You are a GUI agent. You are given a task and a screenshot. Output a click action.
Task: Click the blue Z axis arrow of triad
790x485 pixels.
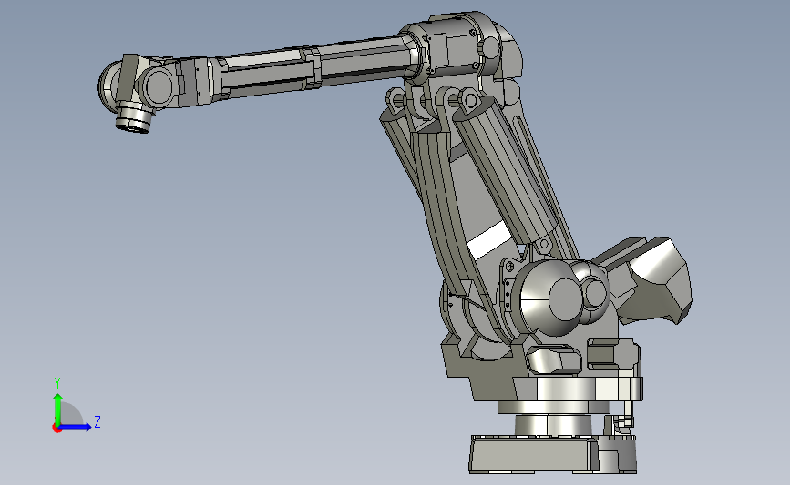[76, 427]
